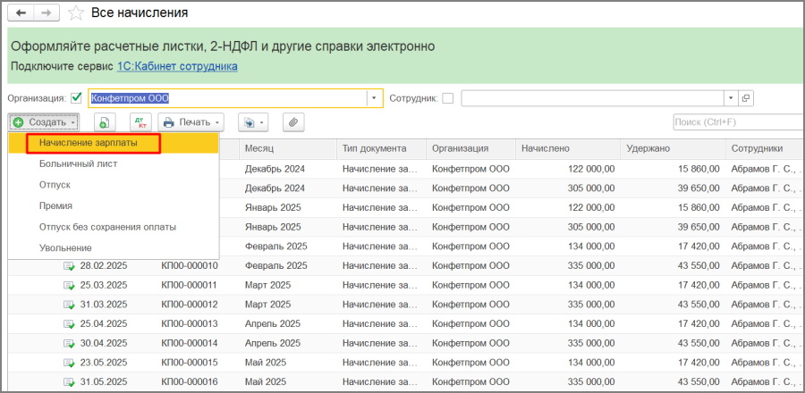
Task: Click date 28.02.2025 in the list
Action: (x=104, y=266)
